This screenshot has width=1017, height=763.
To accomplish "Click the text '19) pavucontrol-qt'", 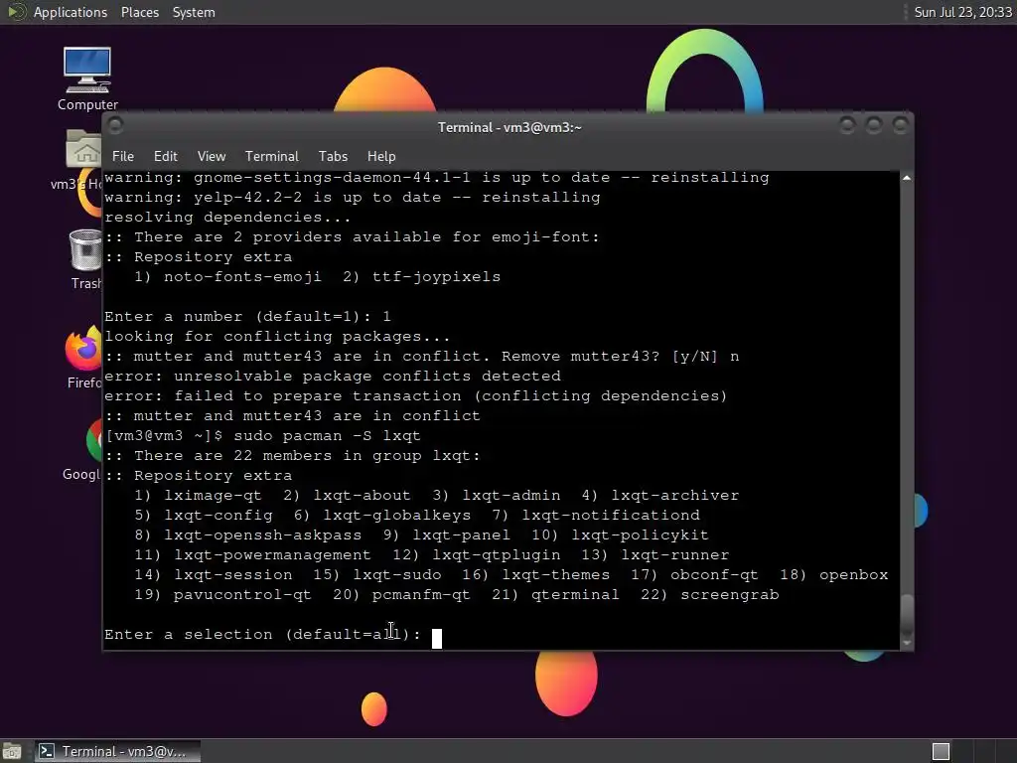I will pyautogui.click(x=222, y=595).
